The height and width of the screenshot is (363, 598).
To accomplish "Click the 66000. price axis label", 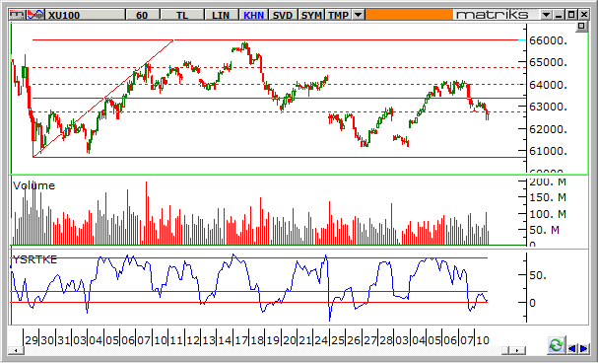I will 548,40.
